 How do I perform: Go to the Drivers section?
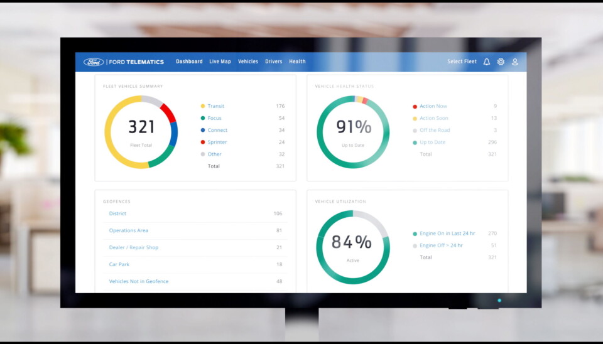click(x=273, y=62)
